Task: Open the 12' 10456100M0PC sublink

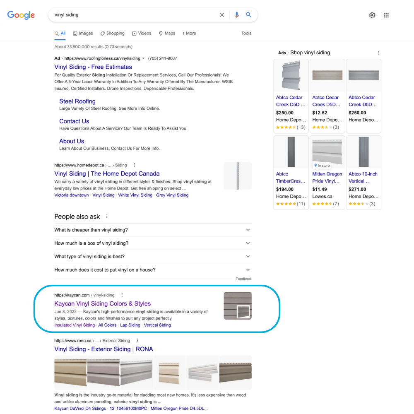Action: pos(128,409)
